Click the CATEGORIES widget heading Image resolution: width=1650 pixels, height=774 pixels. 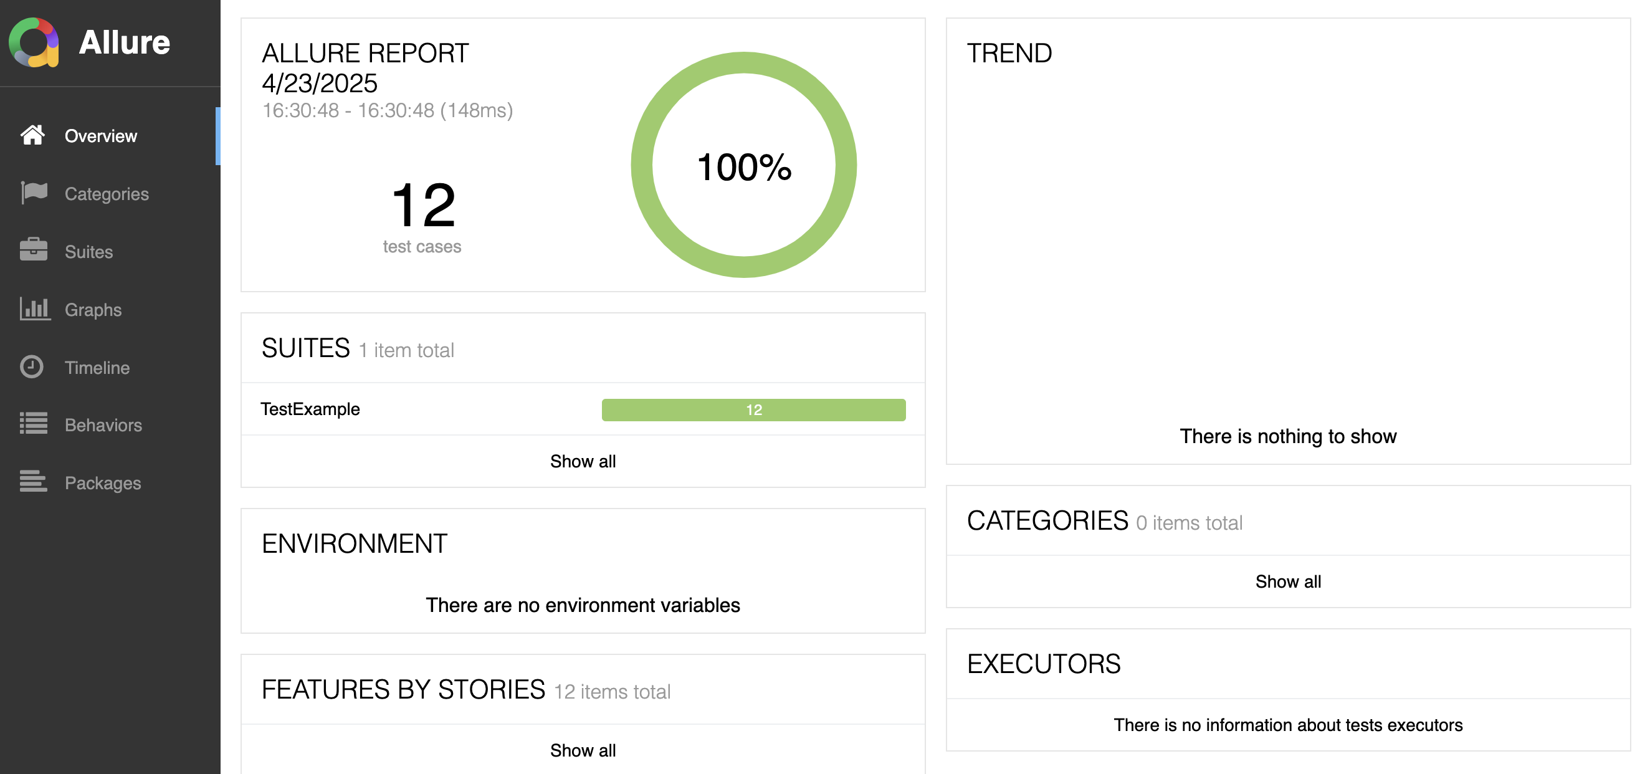1047,521
